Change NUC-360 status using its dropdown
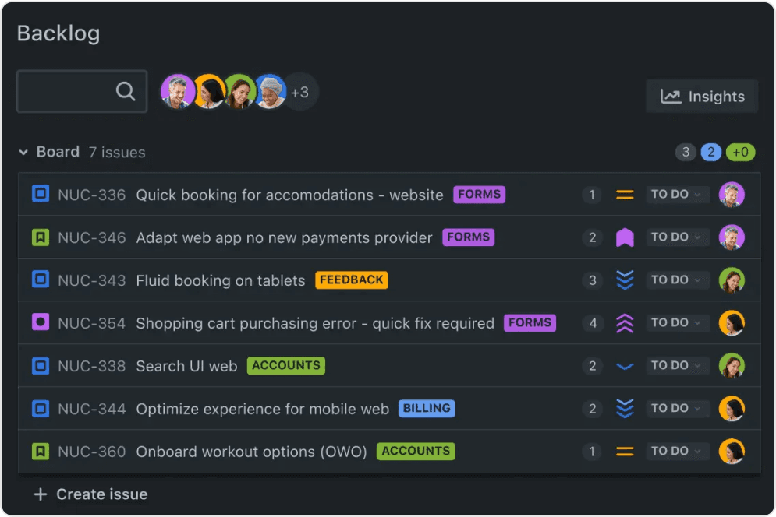The image size is (776, 517). coord(678,451)
